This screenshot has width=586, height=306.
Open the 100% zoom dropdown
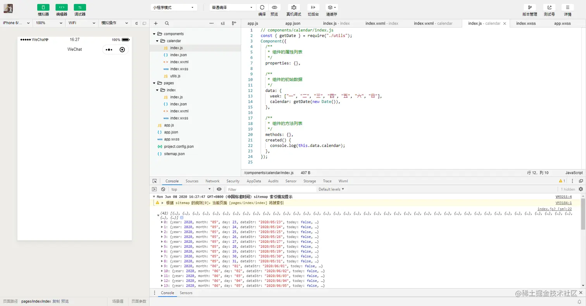pos(50,23)
